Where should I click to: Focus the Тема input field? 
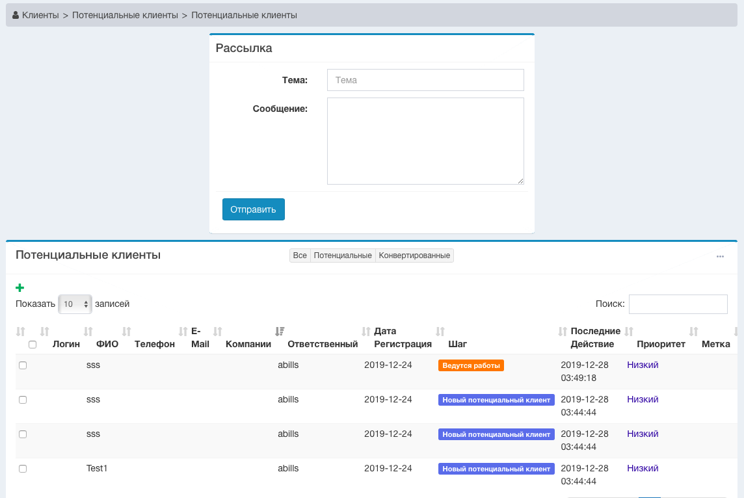pyautogui.click(x=425, y=80)
